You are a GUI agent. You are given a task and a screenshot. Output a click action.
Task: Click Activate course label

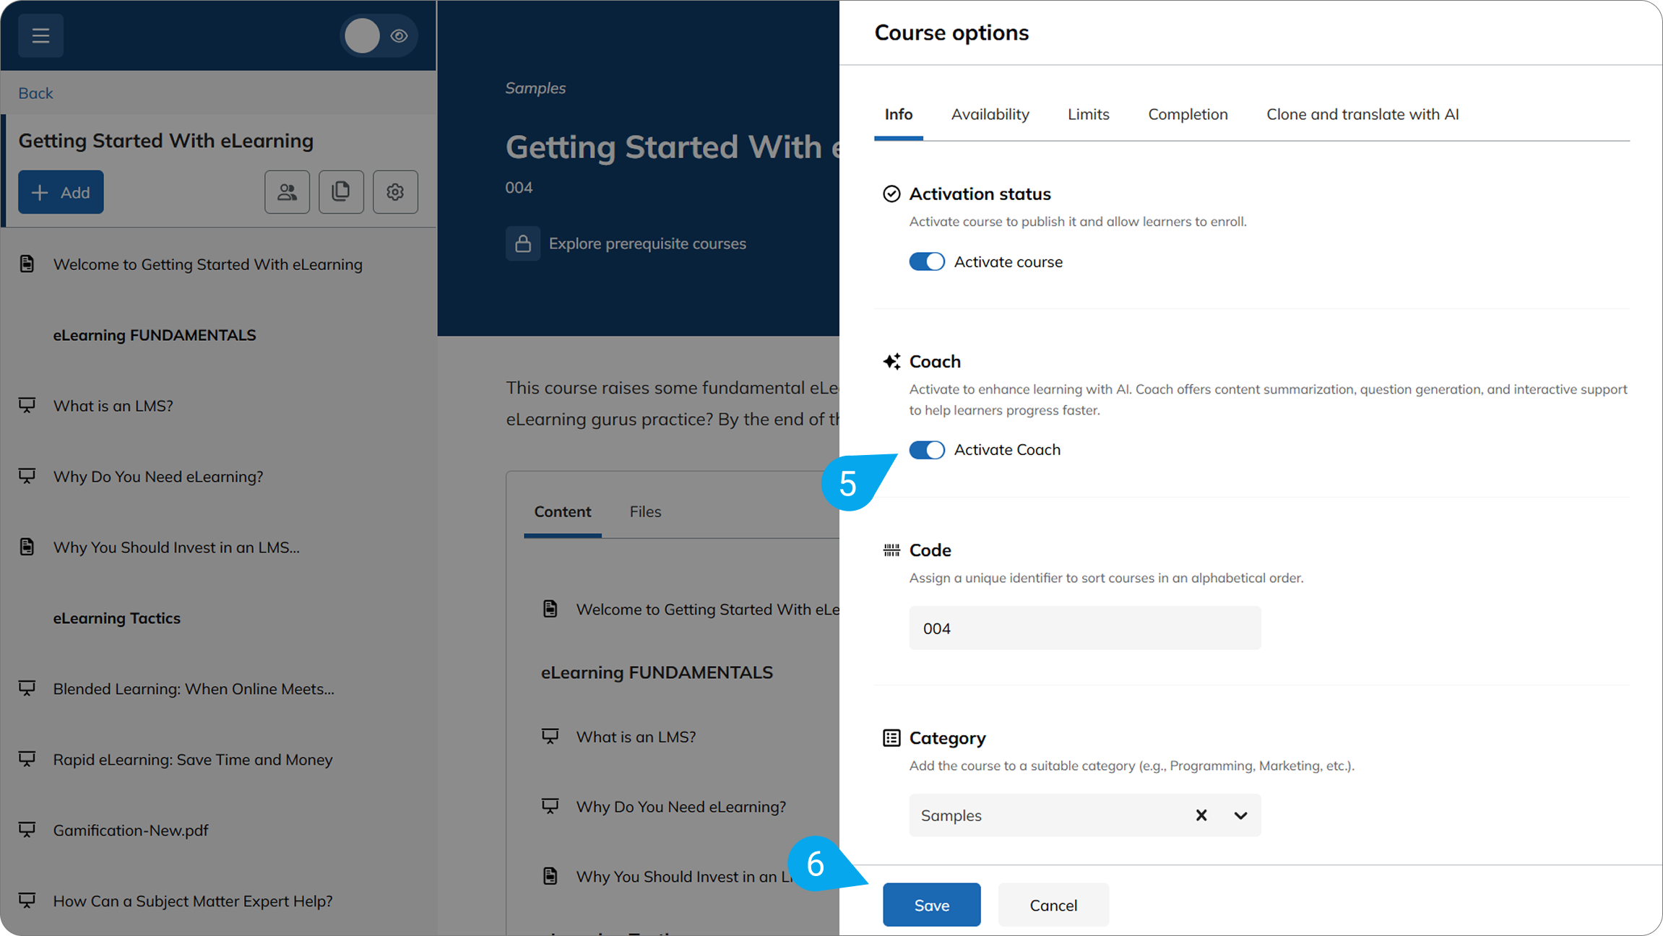1008,261
